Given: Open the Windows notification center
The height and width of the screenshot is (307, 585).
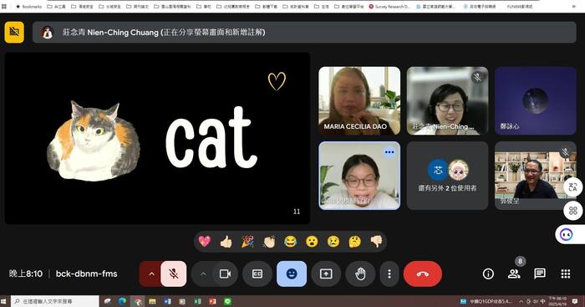Looking at the screenshot, I should [575, 301].
